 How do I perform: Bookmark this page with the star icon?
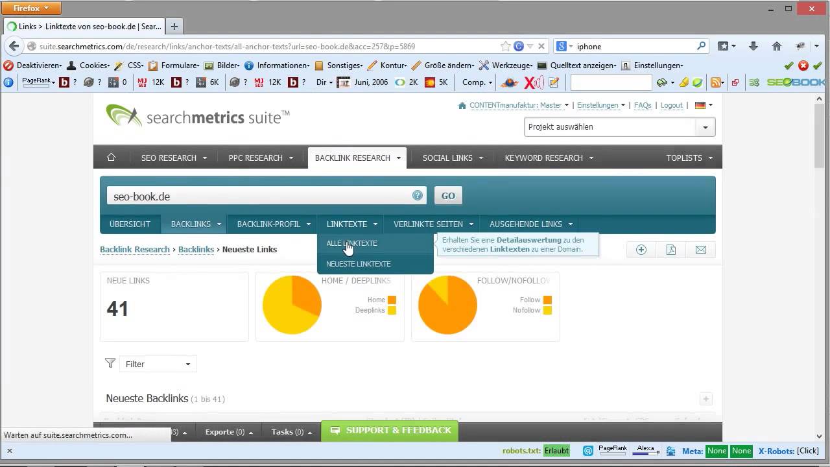pyautogui.click(x=506, y=46)
